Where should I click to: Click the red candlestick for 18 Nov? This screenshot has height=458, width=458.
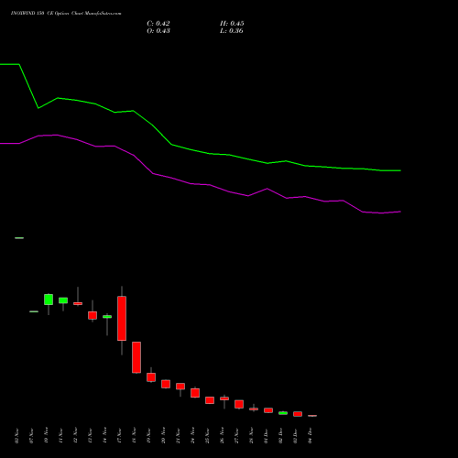click(x=136, y=357)
